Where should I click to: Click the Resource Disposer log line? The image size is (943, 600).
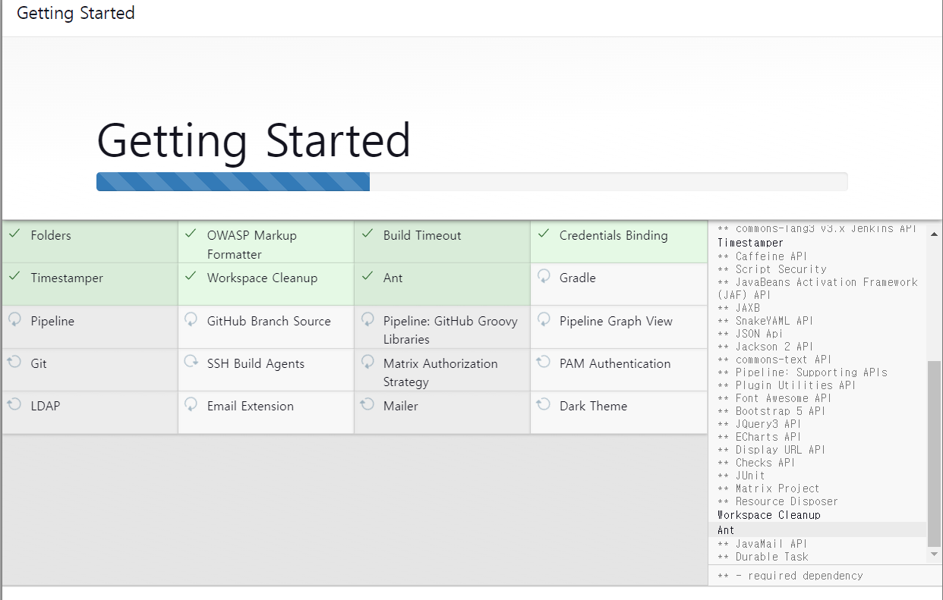[777, 501]
